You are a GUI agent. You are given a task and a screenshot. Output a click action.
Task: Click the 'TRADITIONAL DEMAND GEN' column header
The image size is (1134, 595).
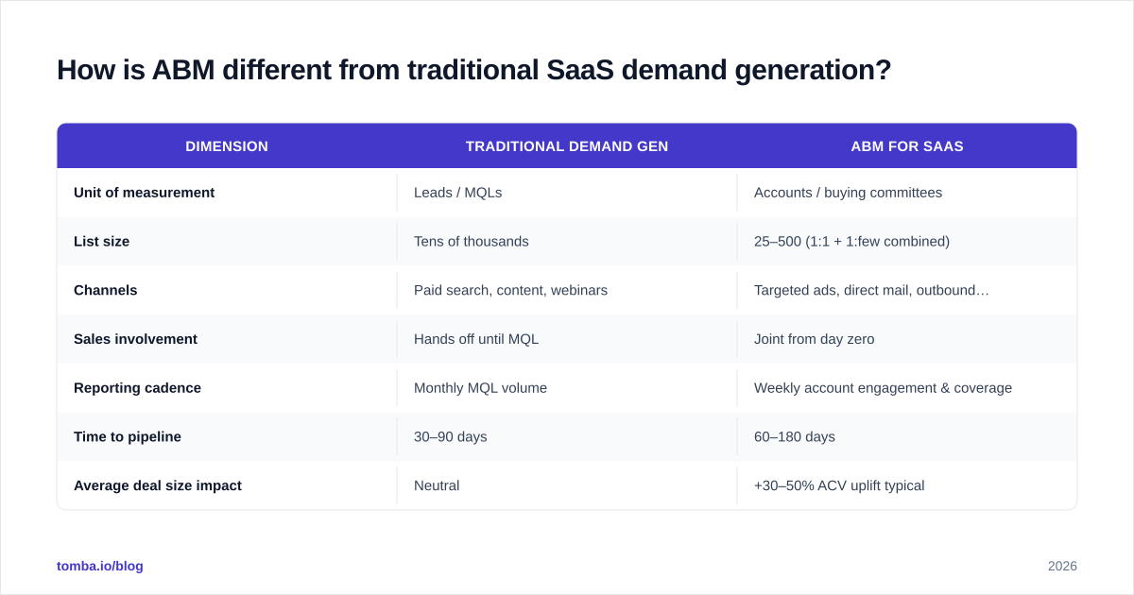pyautogui.click(x=567, y=146)
